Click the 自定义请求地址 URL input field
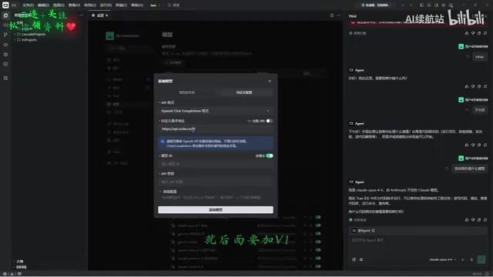 [216, 128]
